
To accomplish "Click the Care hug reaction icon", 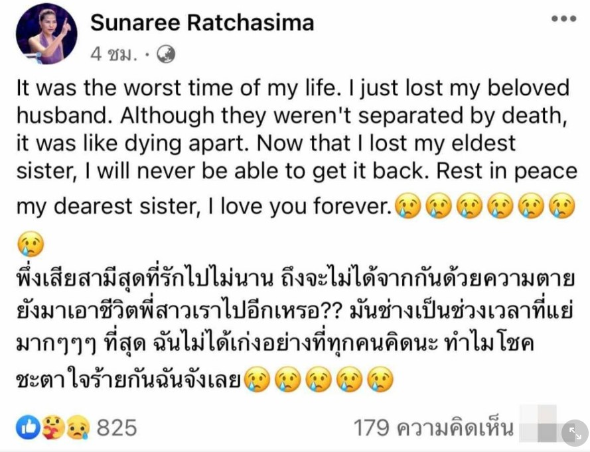I will point(53,427).
